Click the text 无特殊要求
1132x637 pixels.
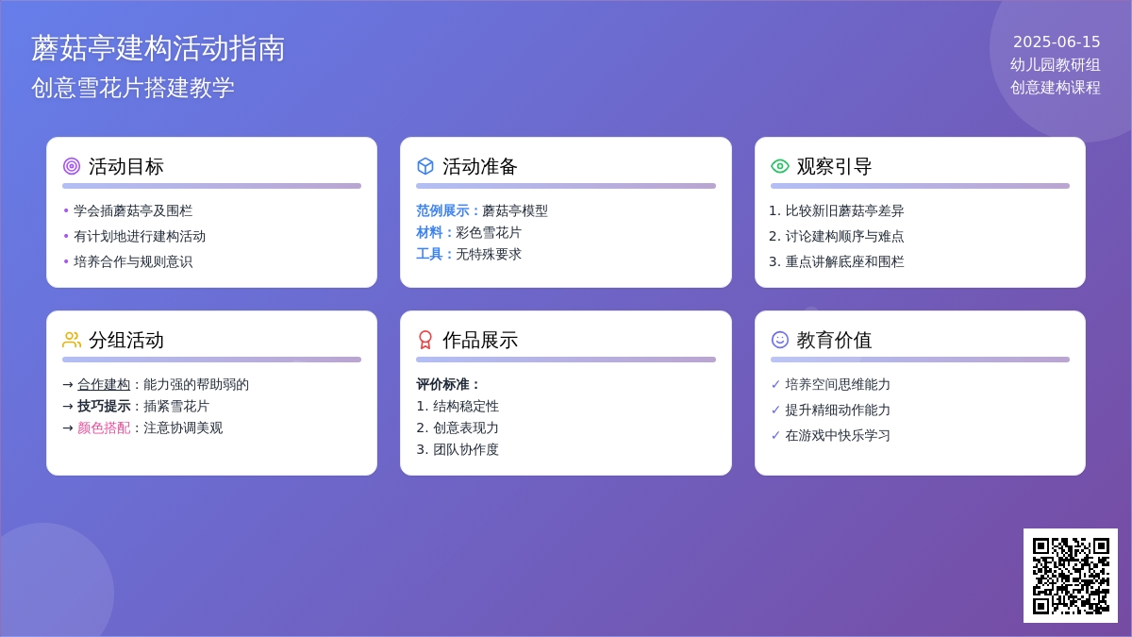click(x=489, y=254)
